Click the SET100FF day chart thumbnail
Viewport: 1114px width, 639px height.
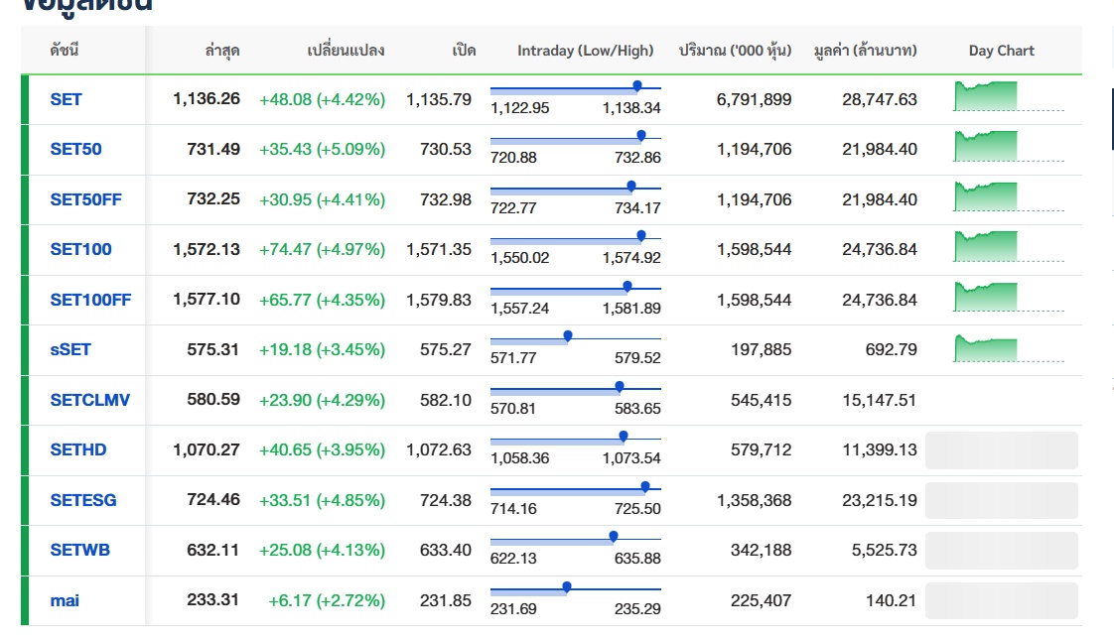1009,296
